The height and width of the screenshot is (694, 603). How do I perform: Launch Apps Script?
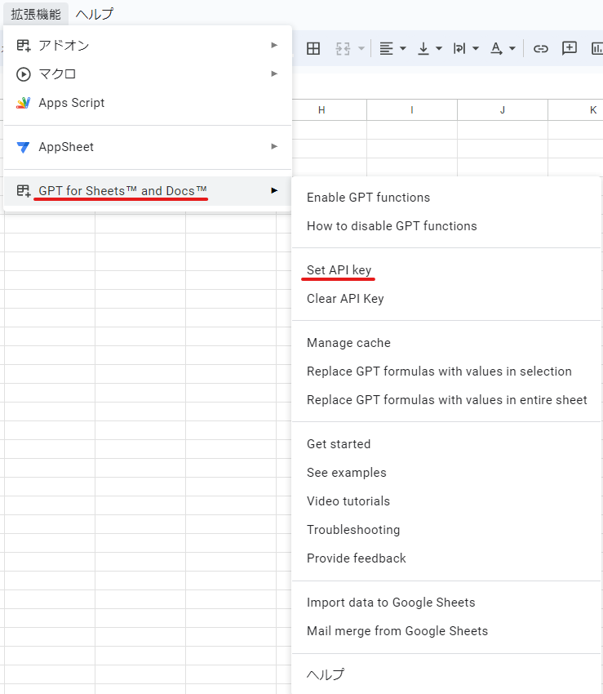[x=148, y=103]
